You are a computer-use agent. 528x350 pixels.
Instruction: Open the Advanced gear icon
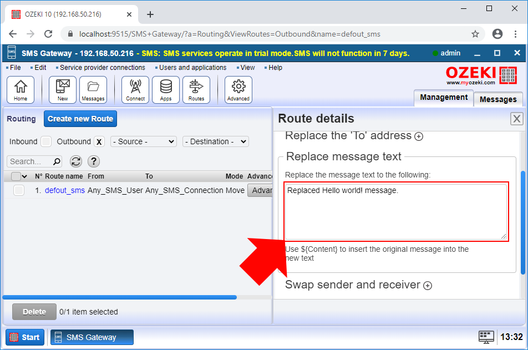coord(238,90)
